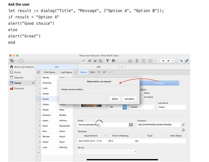Open the document attachments tab icon
The image size is (209, 162).
(x=99, y=72)
